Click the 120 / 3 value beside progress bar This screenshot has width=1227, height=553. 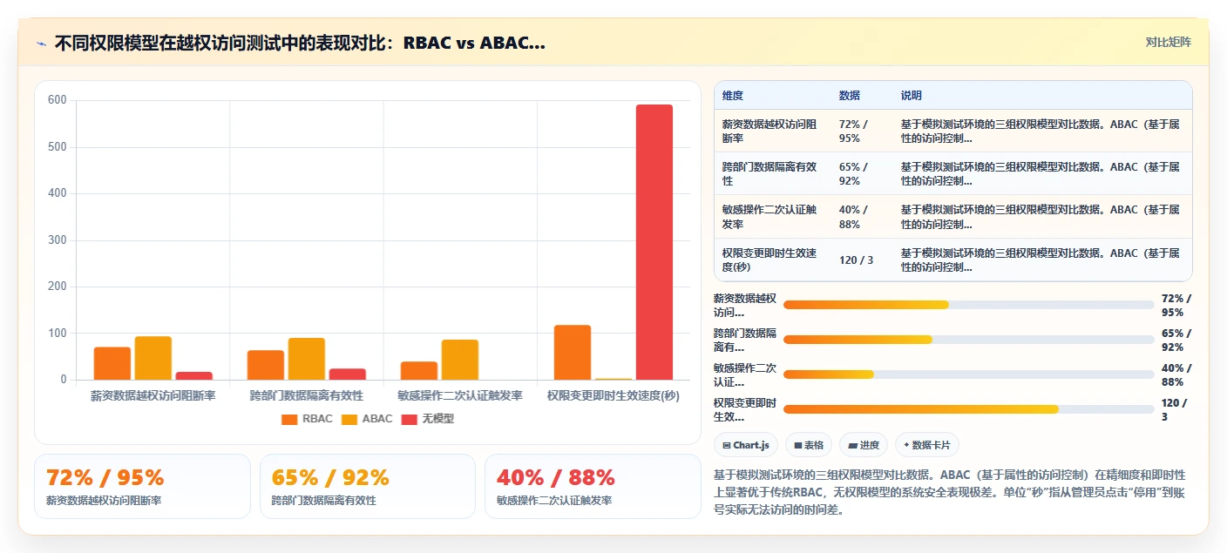[x=1176, y=409]
